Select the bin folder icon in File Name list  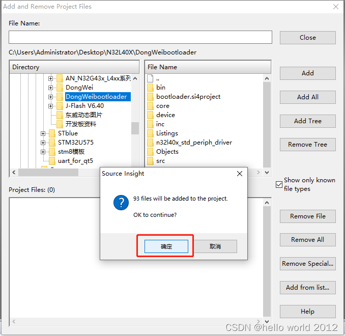click(x=151, y=88)
